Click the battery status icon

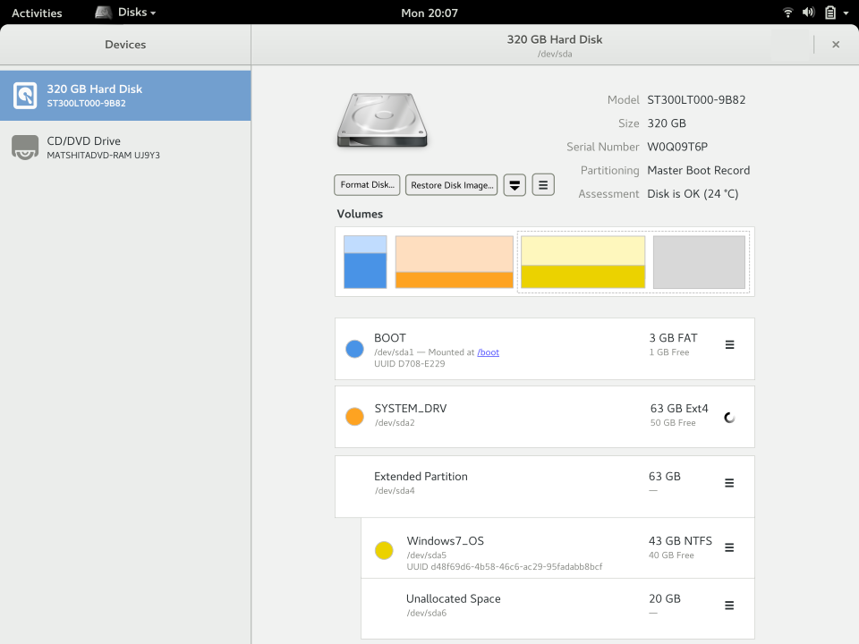click(x=830, y=13)
